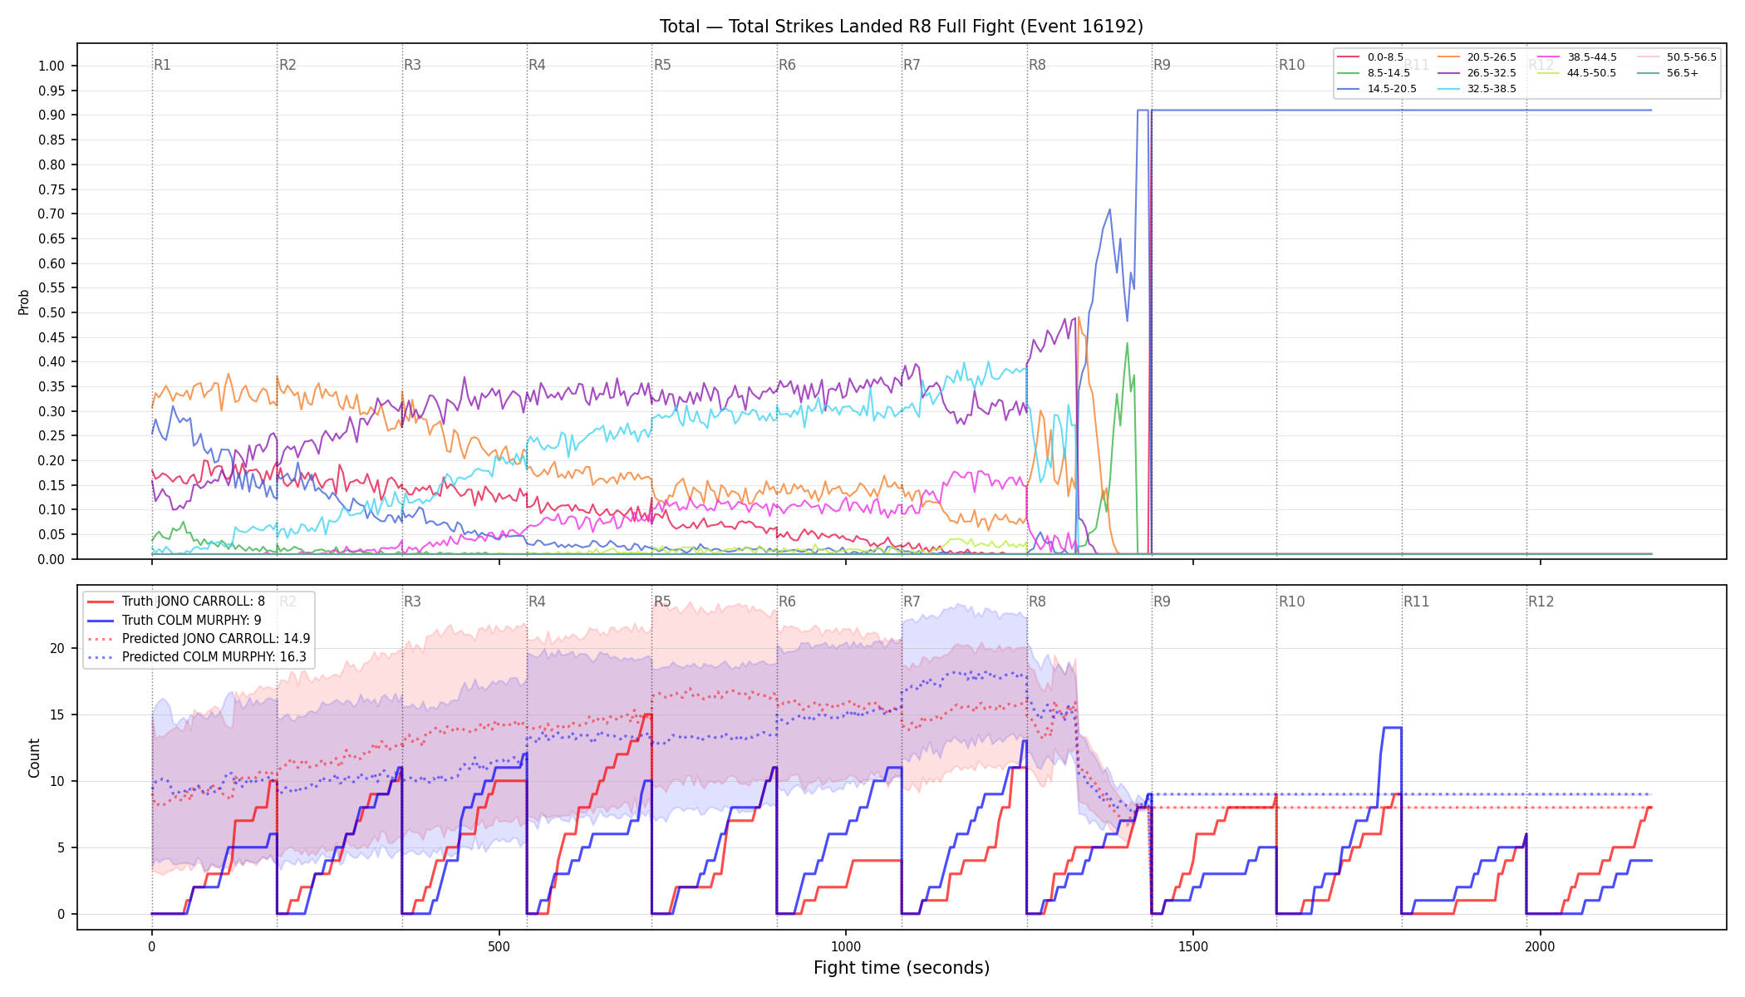Select the 26.5-32.5 legend label
Screen dimensions: 1745x997
coord(1492,73)
